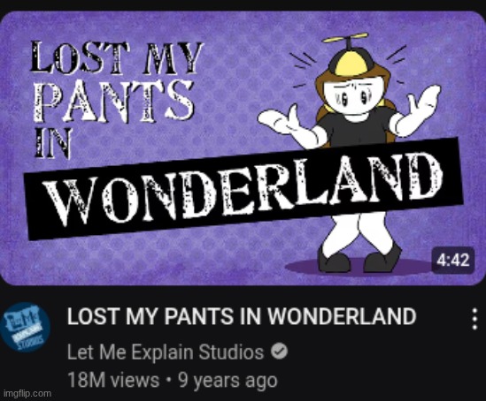Click the LOST MY text on thumbnail
This screenshot has width=486, height=401.
[x=116, y=57]
